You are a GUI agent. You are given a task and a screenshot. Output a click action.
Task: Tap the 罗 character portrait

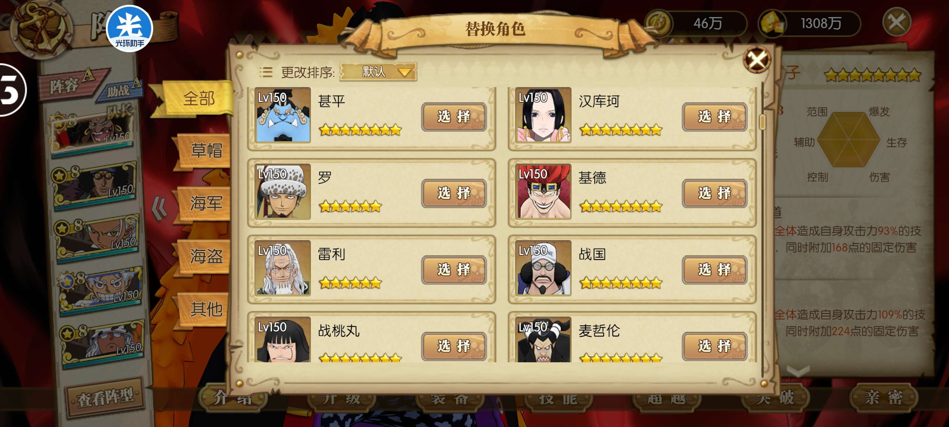click(x=283, y=191)
